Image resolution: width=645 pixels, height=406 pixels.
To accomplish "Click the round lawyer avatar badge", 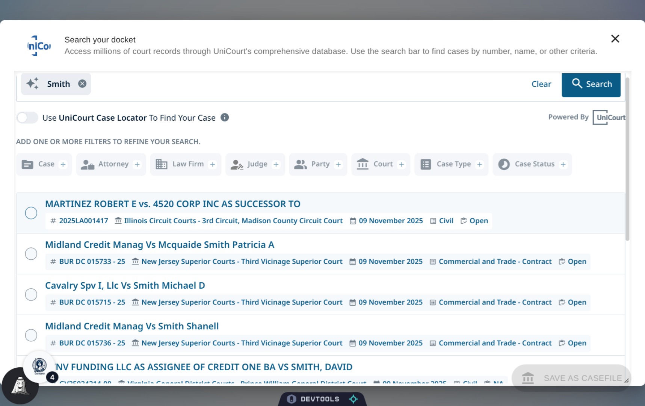I will (39, 366).
